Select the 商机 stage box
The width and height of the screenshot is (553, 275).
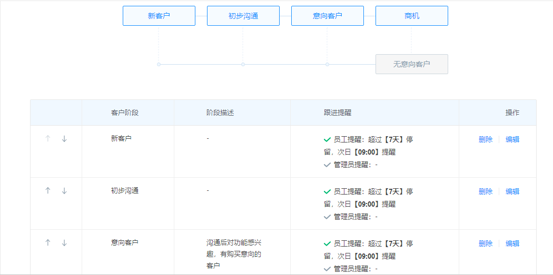click(x=412, y=16)
